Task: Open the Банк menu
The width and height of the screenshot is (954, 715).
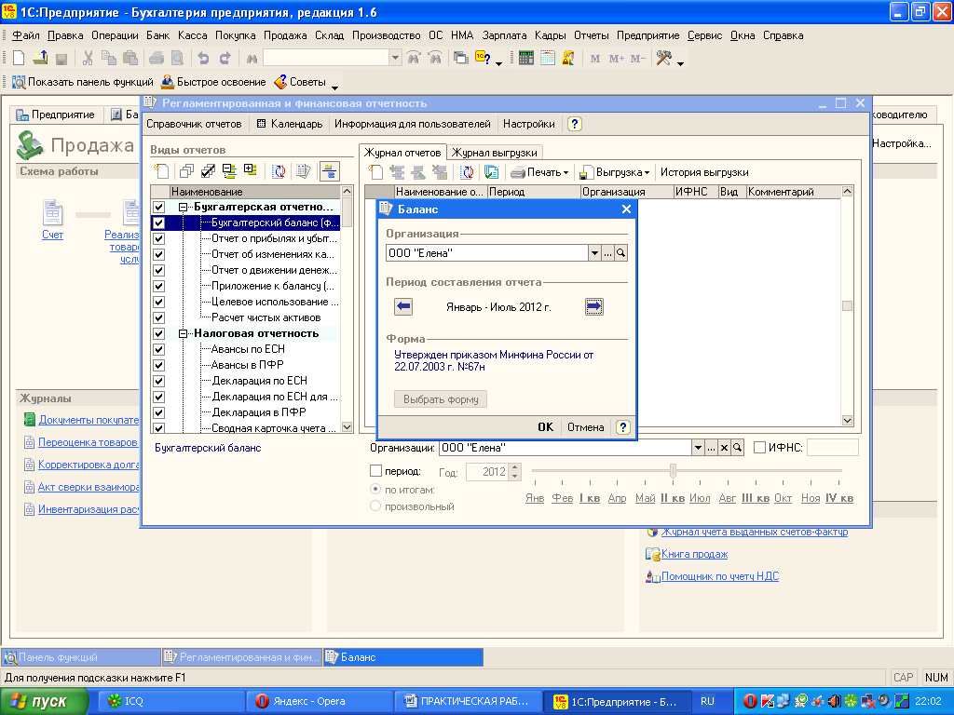Action: (x=157, y=35)
